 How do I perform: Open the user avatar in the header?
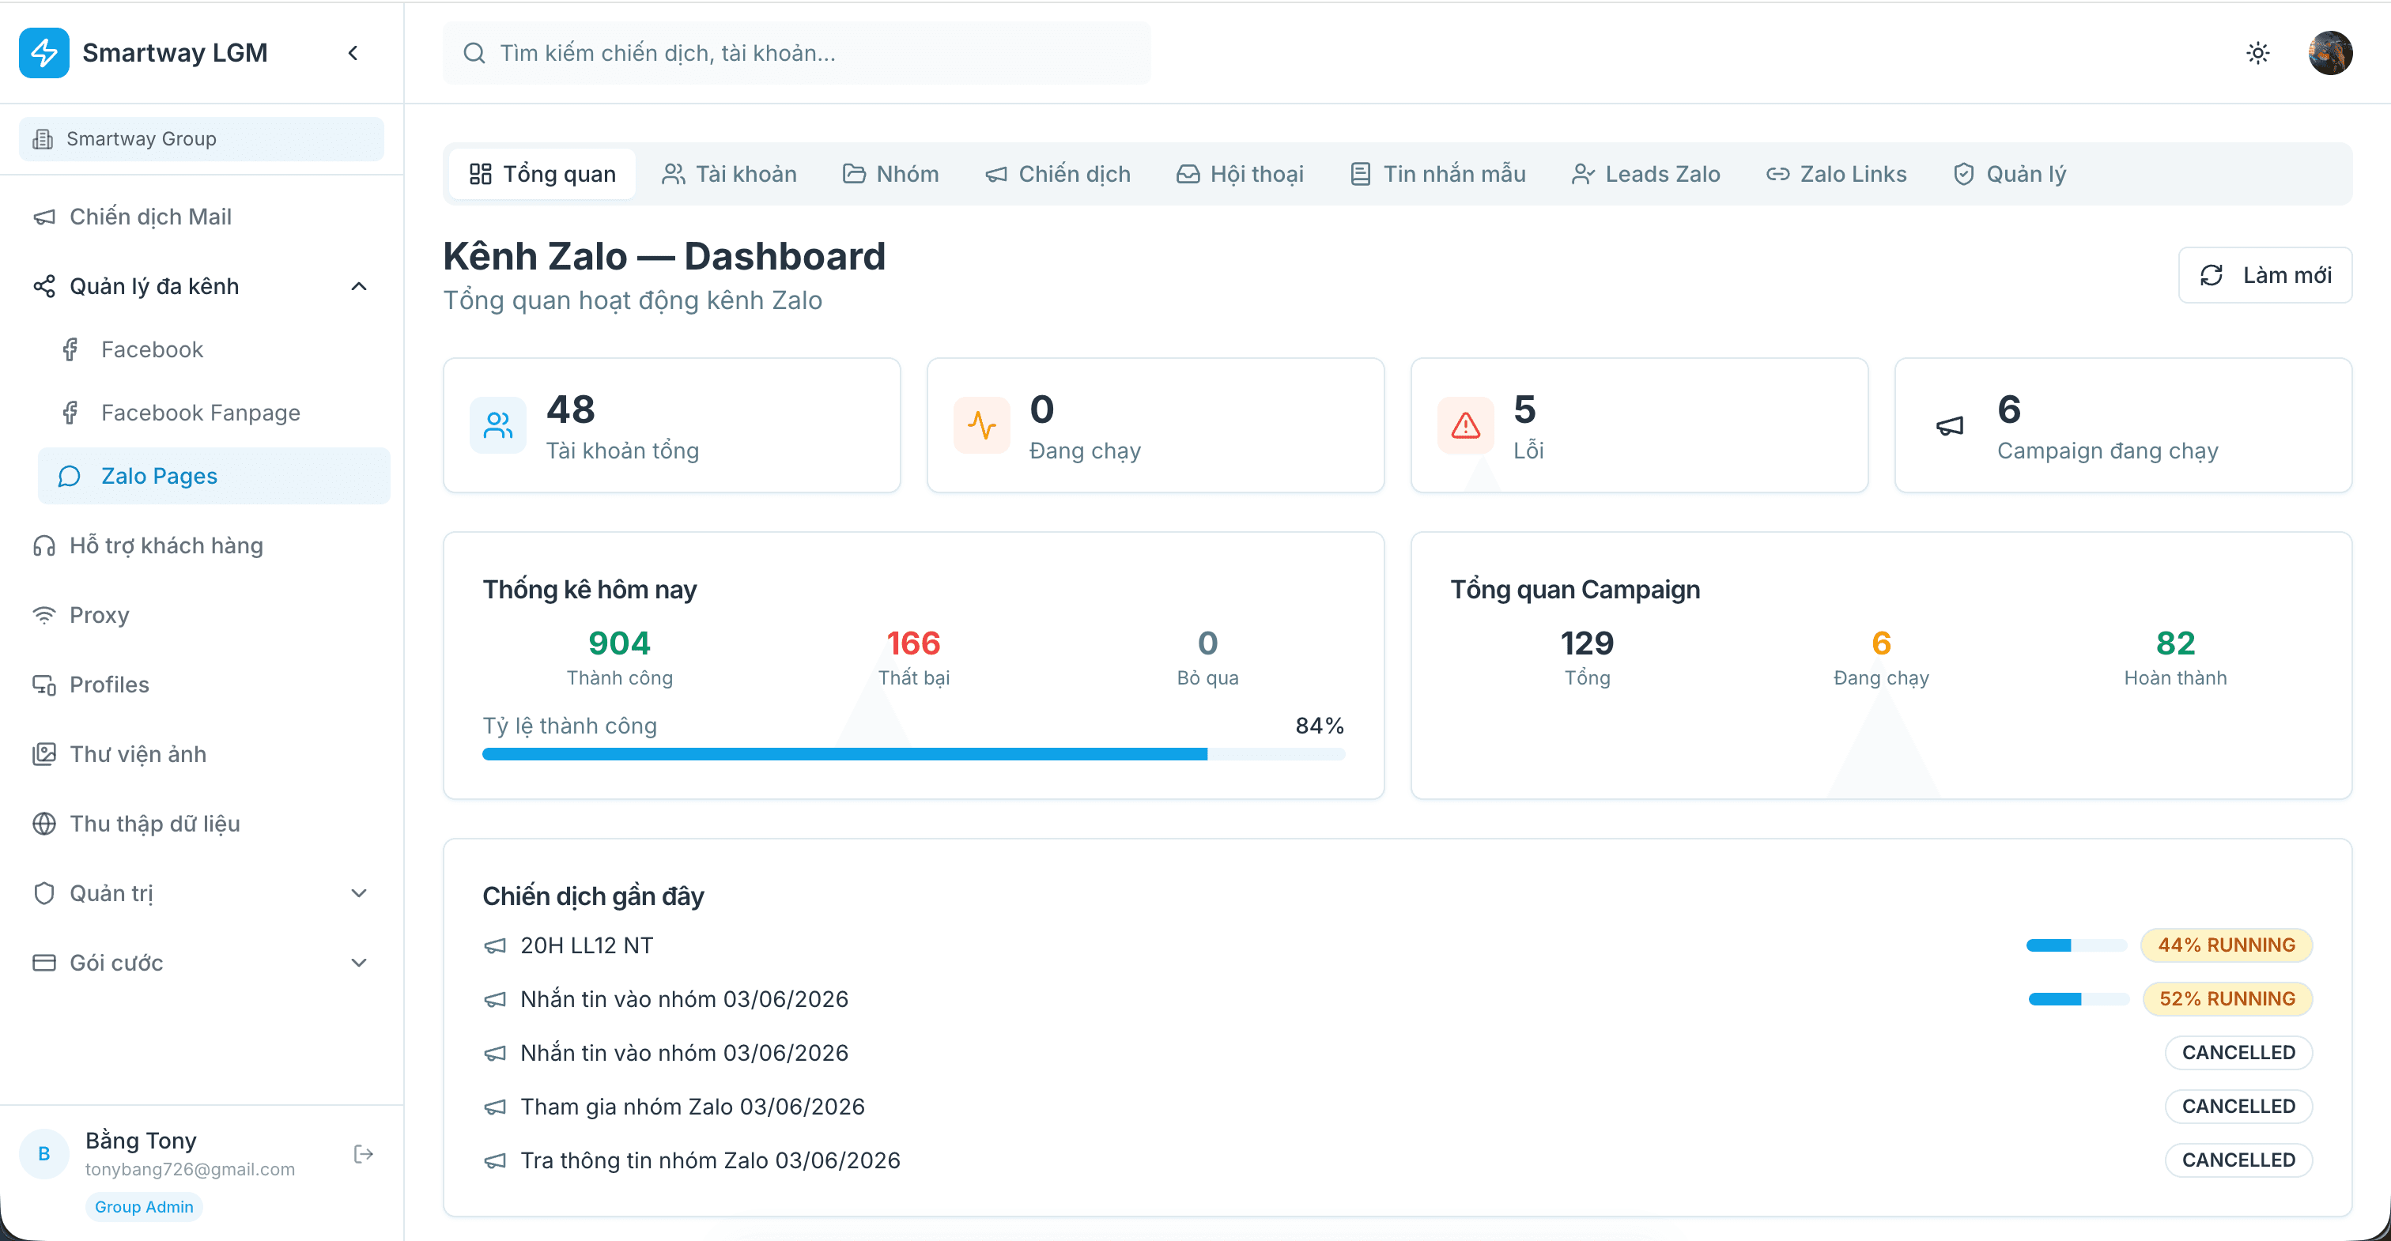tap(2330, 53)
